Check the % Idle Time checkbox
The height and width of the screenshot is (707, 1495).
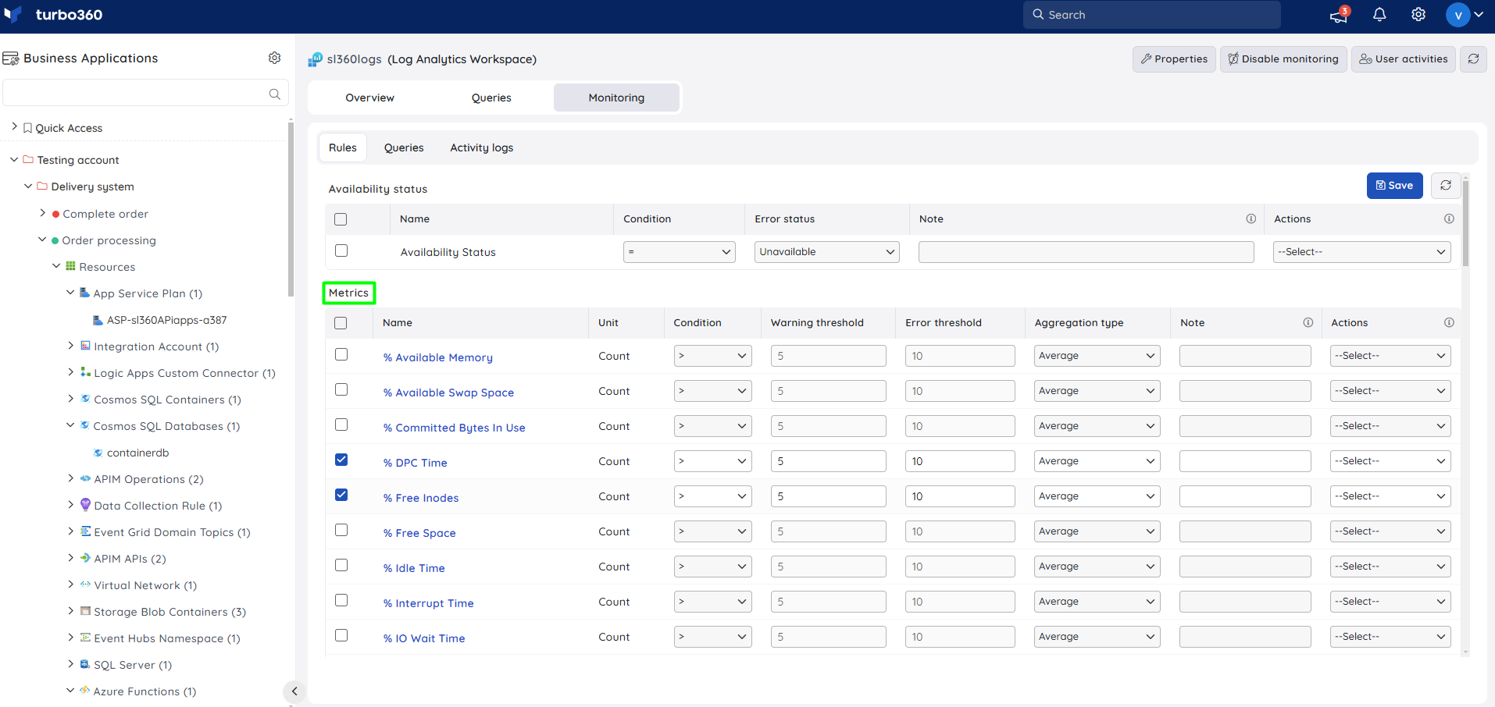click(341, 565)
